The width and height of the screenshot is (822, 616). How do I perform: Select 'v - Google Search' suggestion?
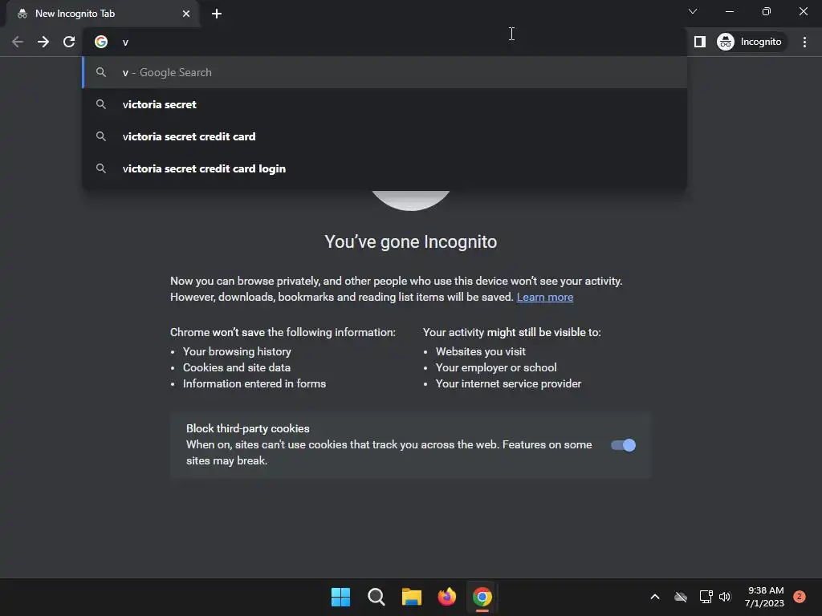385,72
